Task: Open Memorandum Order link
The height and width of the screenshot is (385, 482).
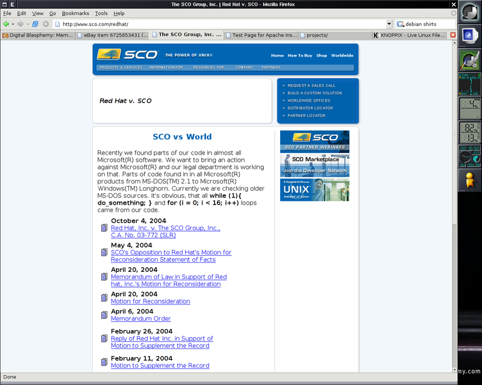Action: point(141,318)
